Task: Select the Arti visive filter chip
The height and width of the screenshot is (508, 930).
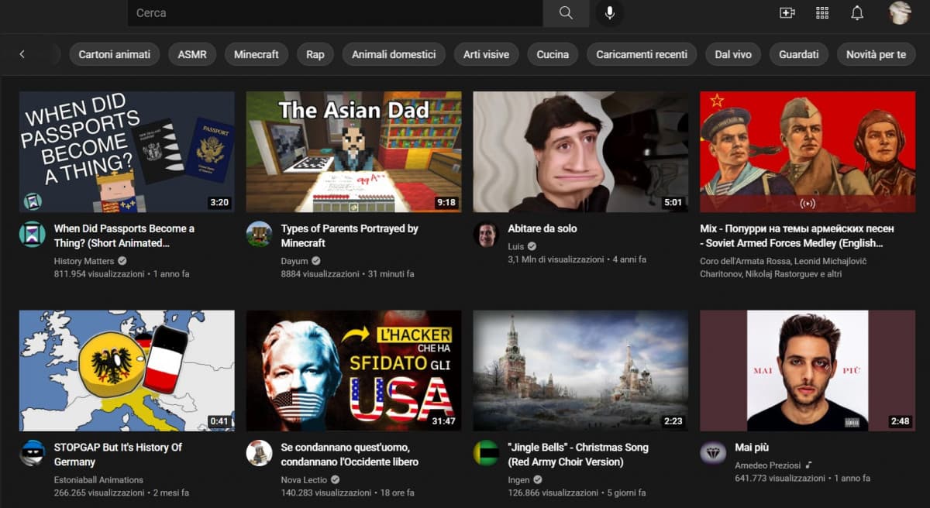Action: coord(487,54)
